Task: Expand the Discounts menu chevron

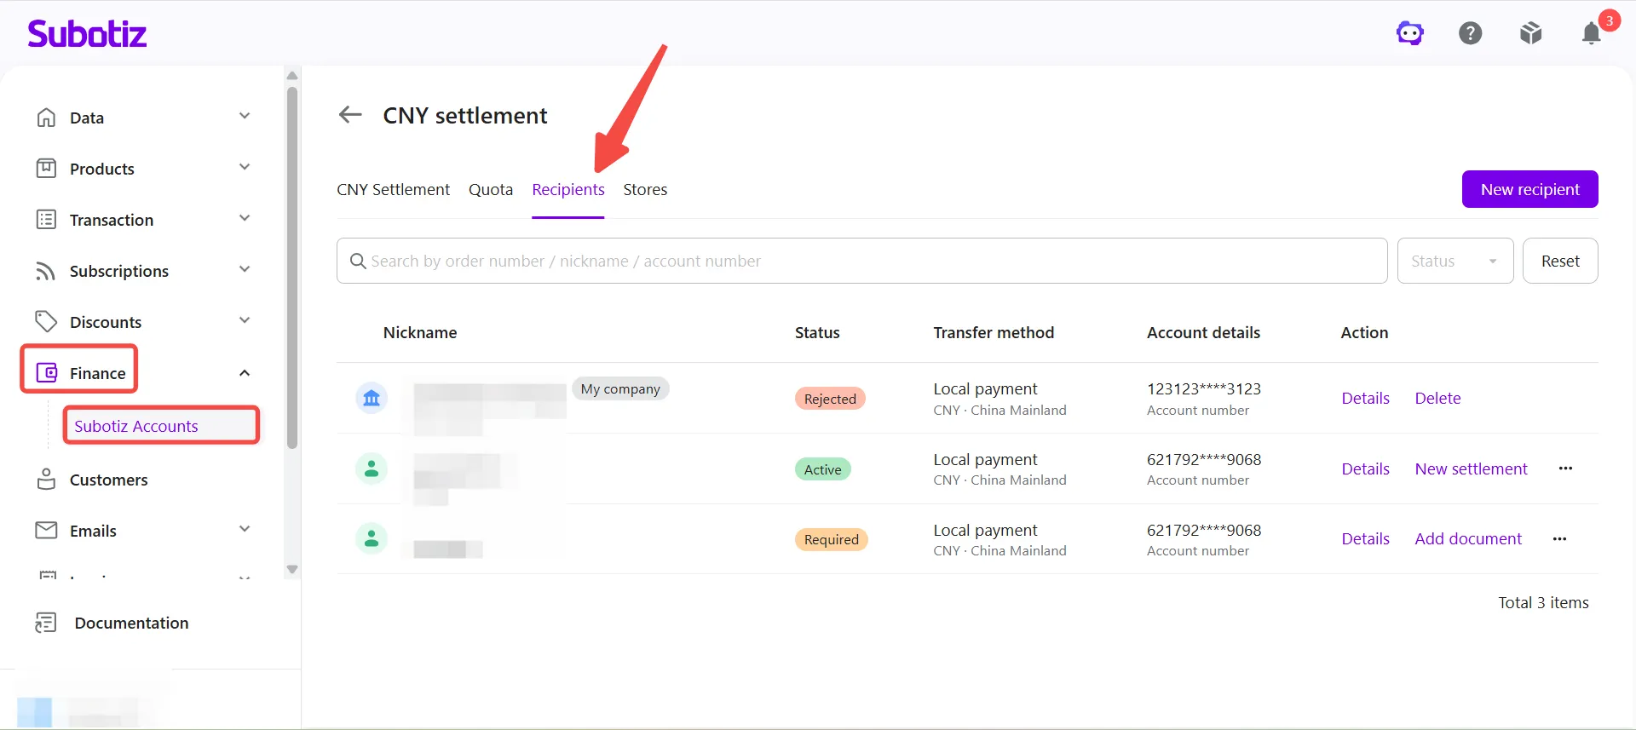Action: (x=245, y=320)
